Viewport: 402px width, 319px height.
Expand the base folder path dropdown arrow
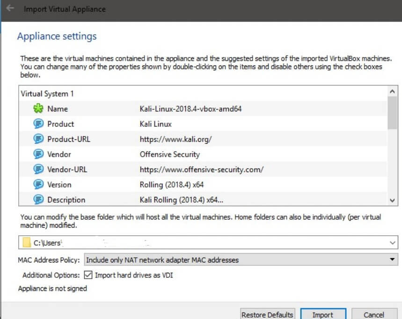click(392, 243)
